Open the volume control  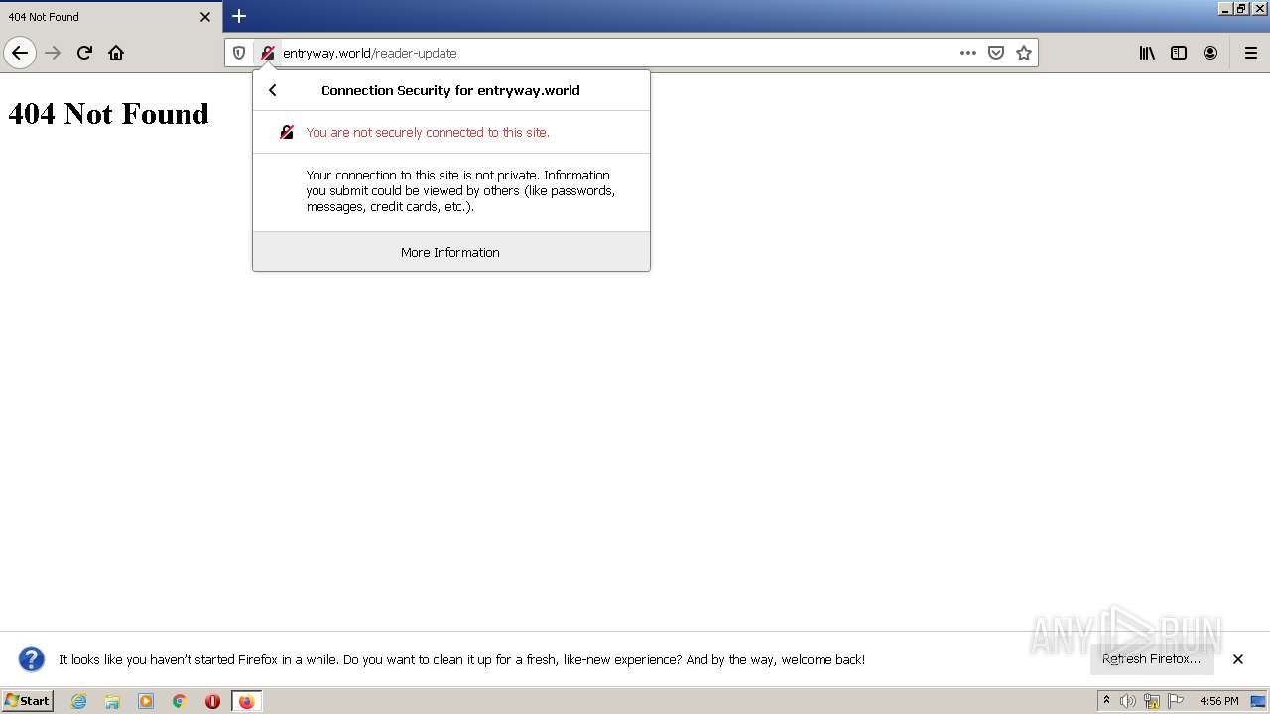(1128, 701)
